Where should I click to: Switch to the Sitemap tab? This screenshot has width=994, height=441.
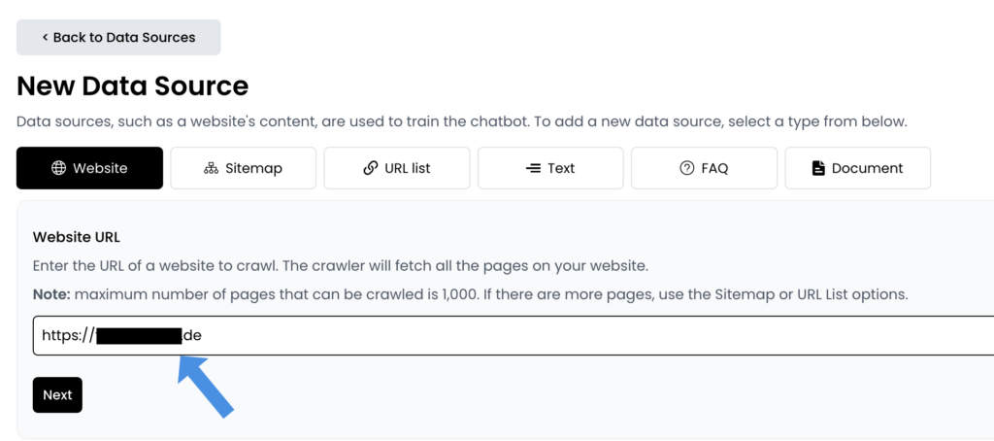click(x=244, y=168)
